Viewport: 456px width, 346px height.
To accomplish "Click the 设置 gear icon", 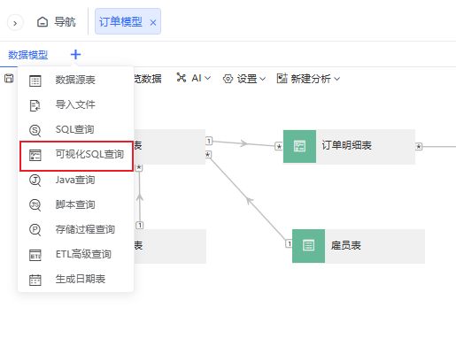I will point(228,79).
